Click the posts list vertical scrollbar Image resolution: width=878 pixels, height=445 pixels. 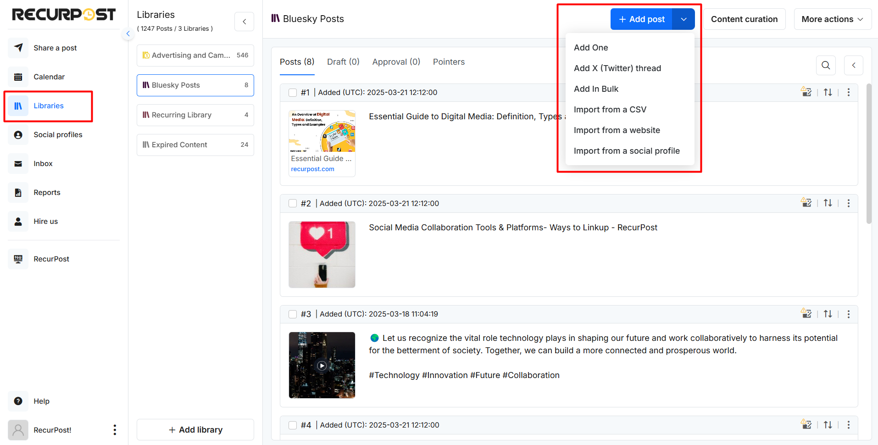click(869, 154)
